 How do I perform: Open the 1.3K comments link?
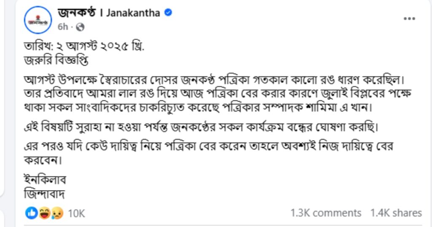coord(326,213)
